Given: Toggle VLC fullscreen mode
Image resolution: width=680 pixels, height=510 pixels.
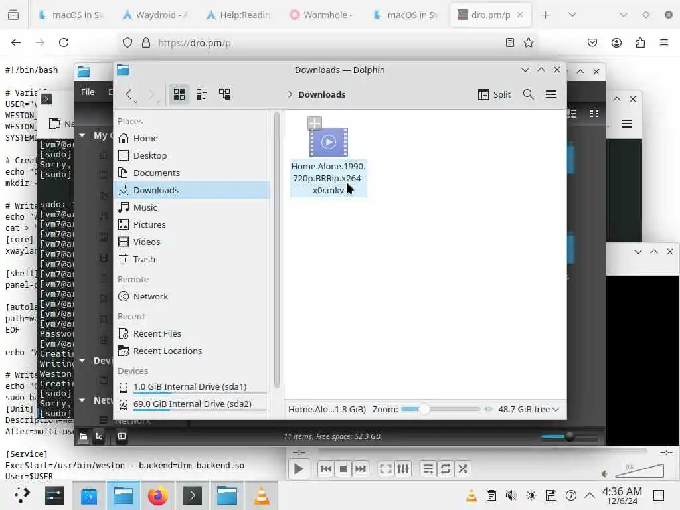Looking at the screenshot, I should [x=386, y=469].
